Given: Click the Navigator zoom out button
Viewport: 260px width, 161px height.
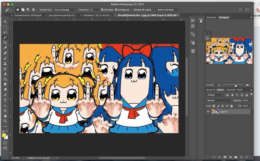Looking at the screenshot, I should 219,85.
